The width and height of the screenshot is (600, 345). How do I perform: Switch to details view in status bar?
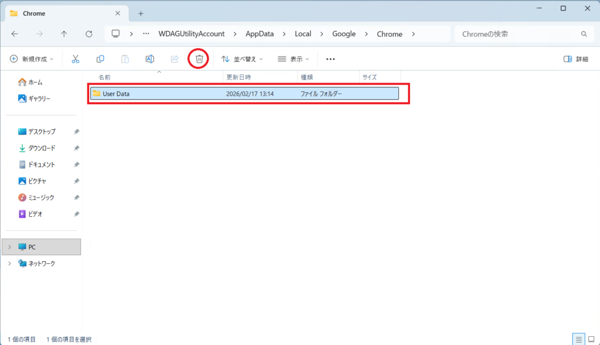578,339
